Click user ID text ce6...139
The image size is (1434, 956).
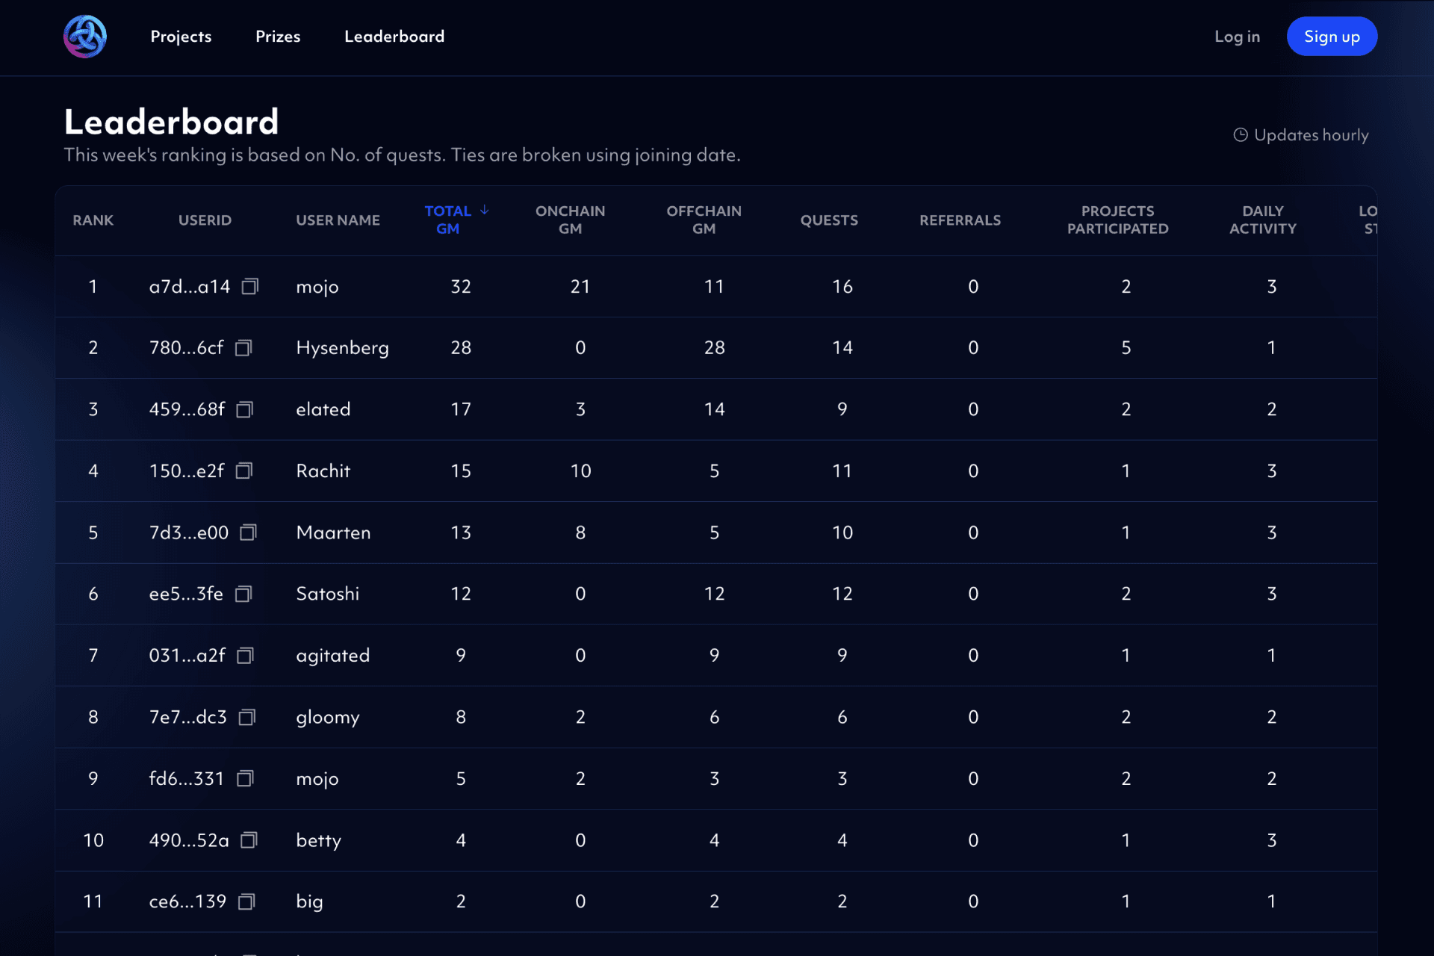(187, 901)
